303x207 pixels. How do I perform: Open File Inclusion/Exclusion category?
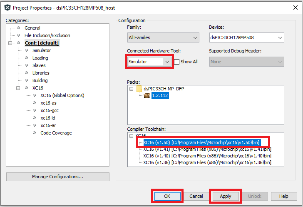pos(47,35)
